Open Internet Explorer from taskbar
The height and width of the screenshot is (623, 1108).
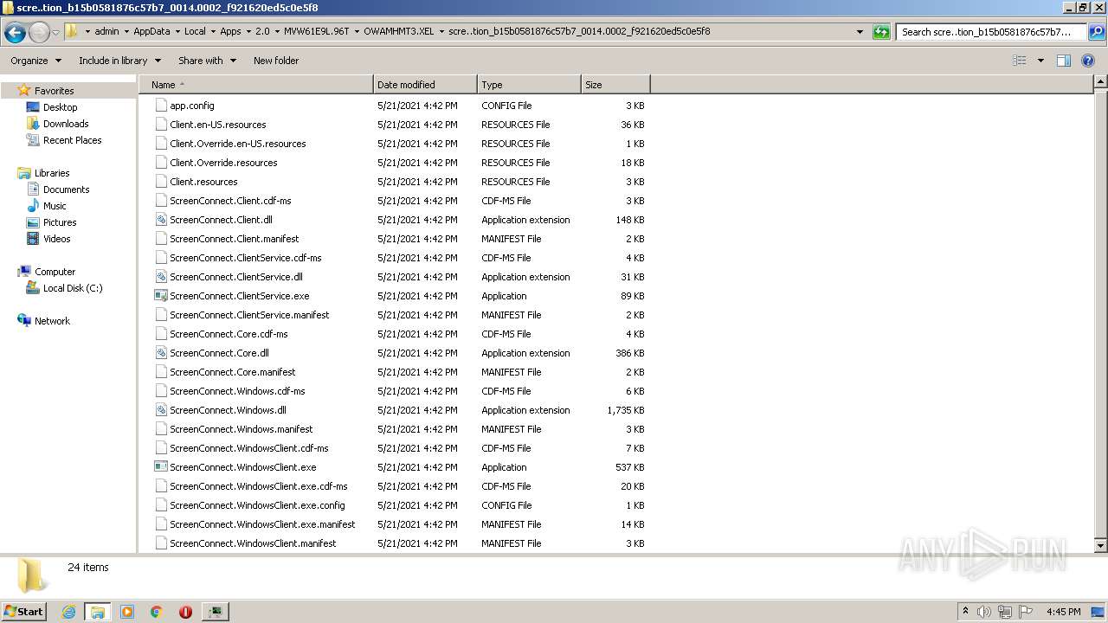pyautogui.click(x=68, y=612)
